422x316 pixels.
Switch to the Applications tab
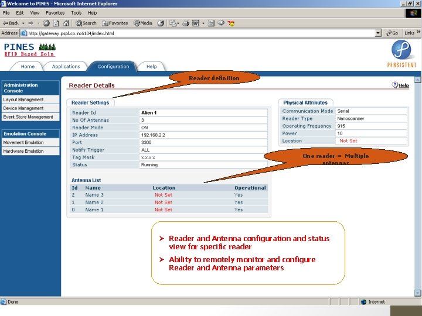[66, 66]
